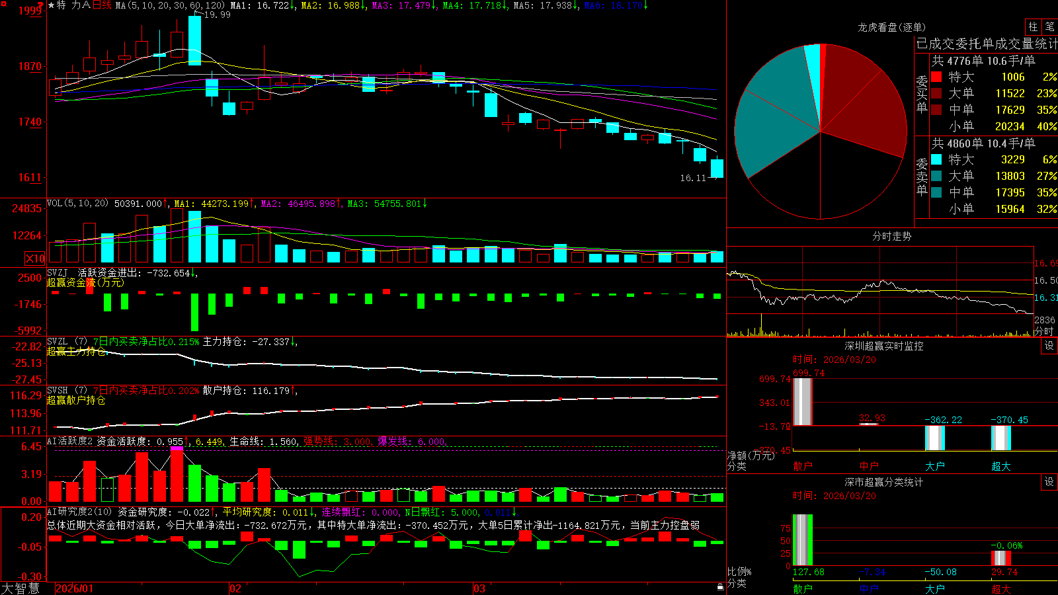Click the -362.22 大户 net amount bar
Screen dimensions: 1058x595
pyautogui.click(x=935, y=438)
